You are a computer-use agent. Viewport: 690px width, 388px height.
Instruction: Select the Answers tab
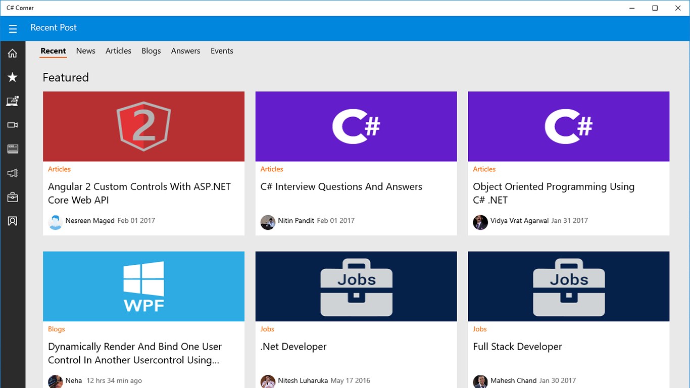[185, 51]
